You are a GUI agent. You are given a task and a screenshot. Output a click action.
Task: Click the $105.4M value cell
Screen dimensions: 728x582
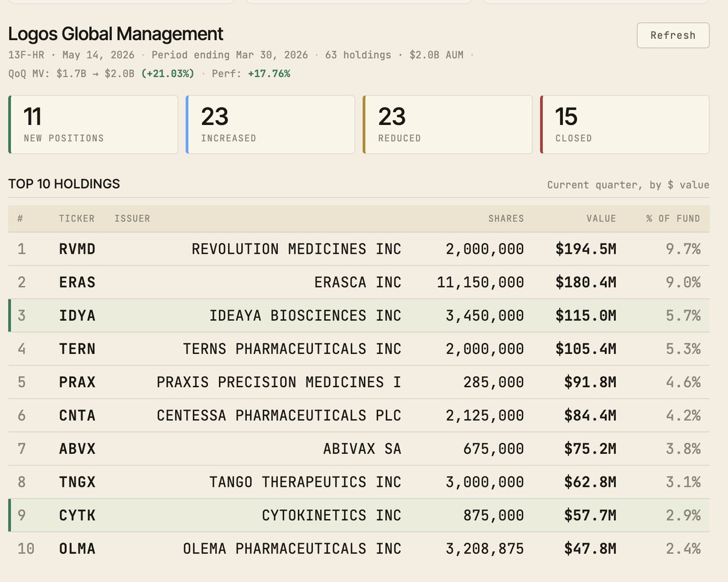(586, 349)
